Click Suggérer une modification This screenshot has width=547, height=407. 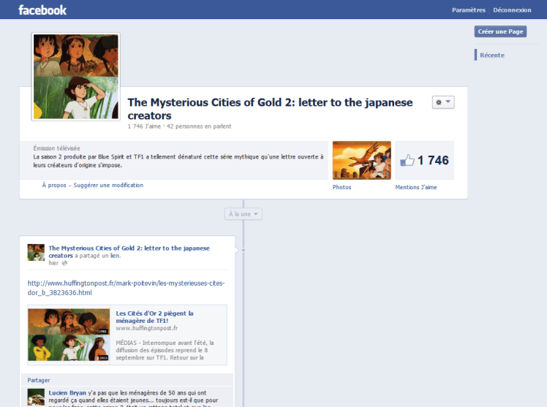(108, 186)
